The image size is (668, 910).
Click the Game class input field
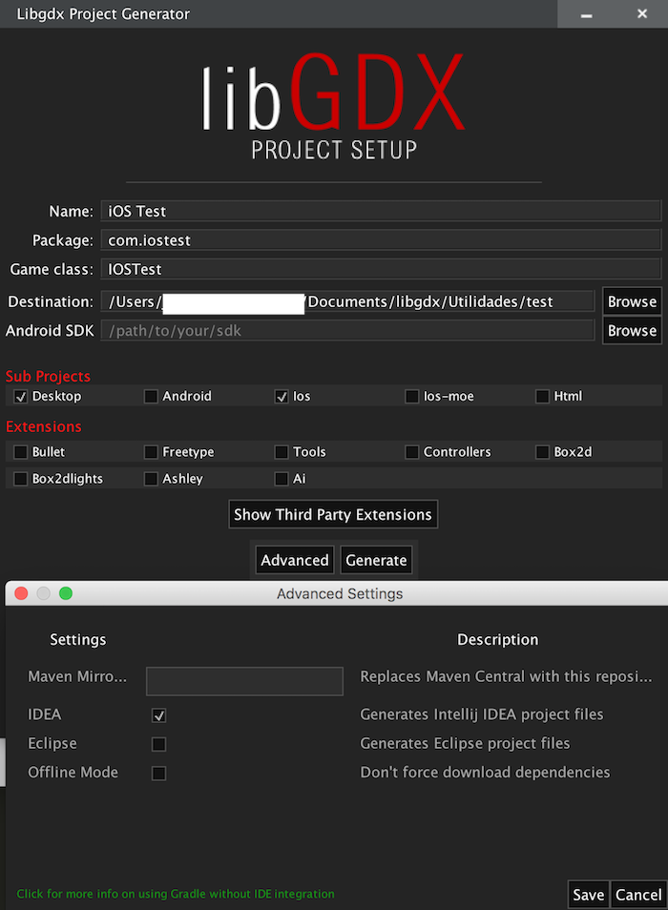(381, 269)
